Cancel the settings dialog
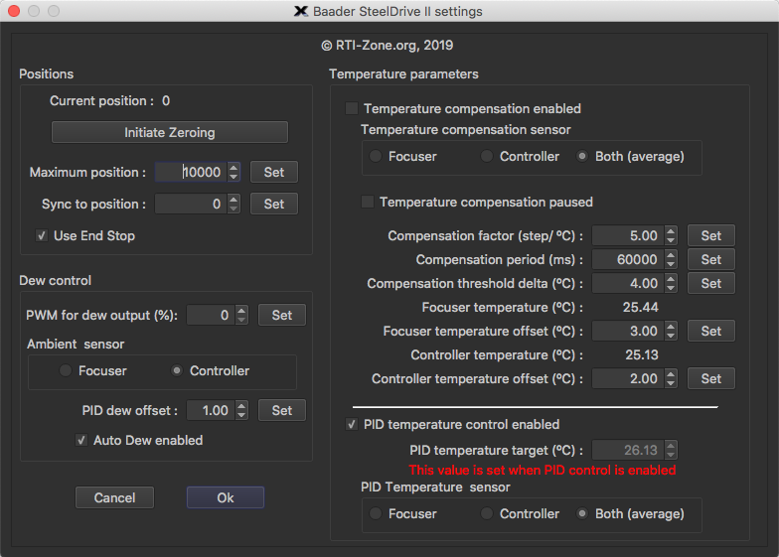Image resolution: width=779 pixels, height=557 pixels. 115,497
